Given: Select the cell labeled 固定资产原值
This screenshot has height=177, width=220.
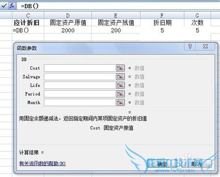Looking at the screenshot, I should pos(68,23).
